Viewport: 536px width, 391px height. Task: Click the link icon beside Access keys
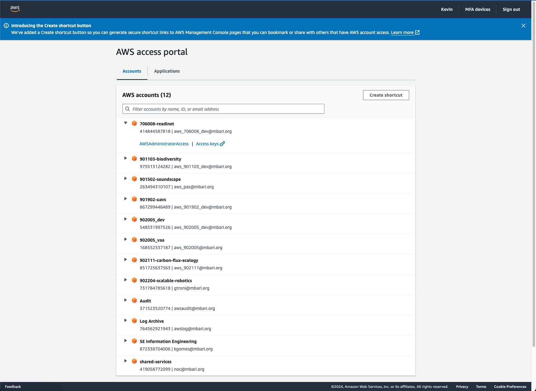[222, 144]
